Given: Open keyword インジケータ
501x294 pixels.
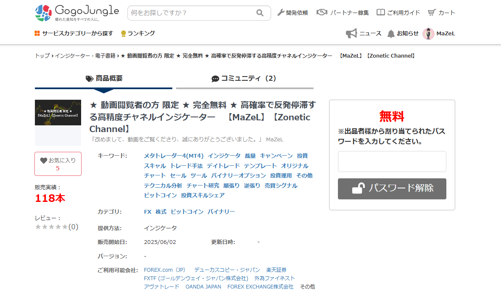Looking at the screenshot, I should pyautogui.click(x=224, y=156).
